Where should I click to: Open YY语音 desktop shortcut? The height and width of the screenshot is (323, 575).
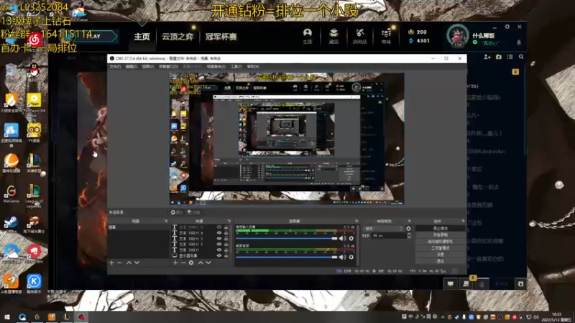34,133
